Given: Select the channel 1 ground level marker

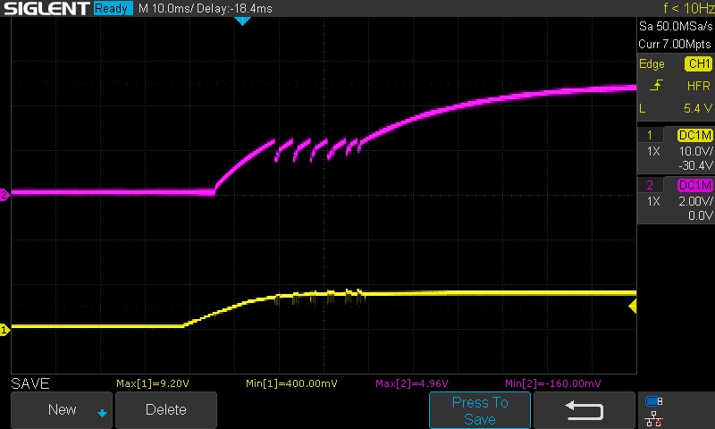Looking at the screenshot, I should click(4, 329).
